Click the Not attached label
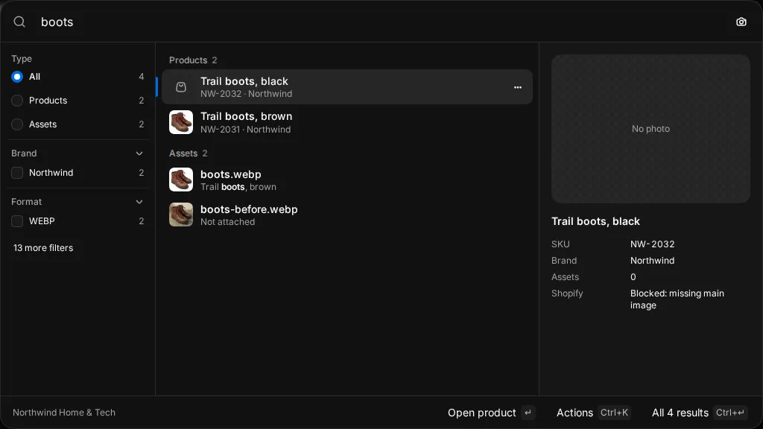Image resolution: width=763 pixels, height=429 pixels. [227, 222]
